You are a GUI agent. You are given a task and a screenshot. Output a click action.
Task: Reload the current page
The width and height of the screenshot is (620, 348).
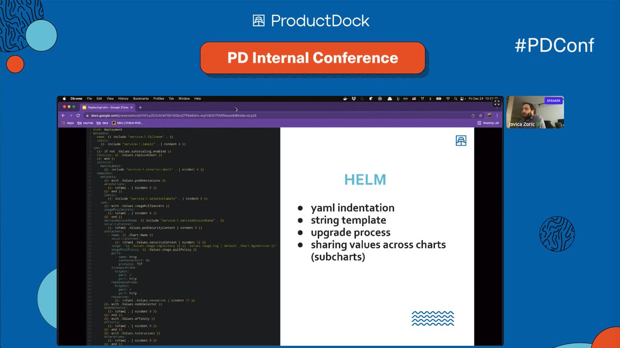click(x=78, y=115)
